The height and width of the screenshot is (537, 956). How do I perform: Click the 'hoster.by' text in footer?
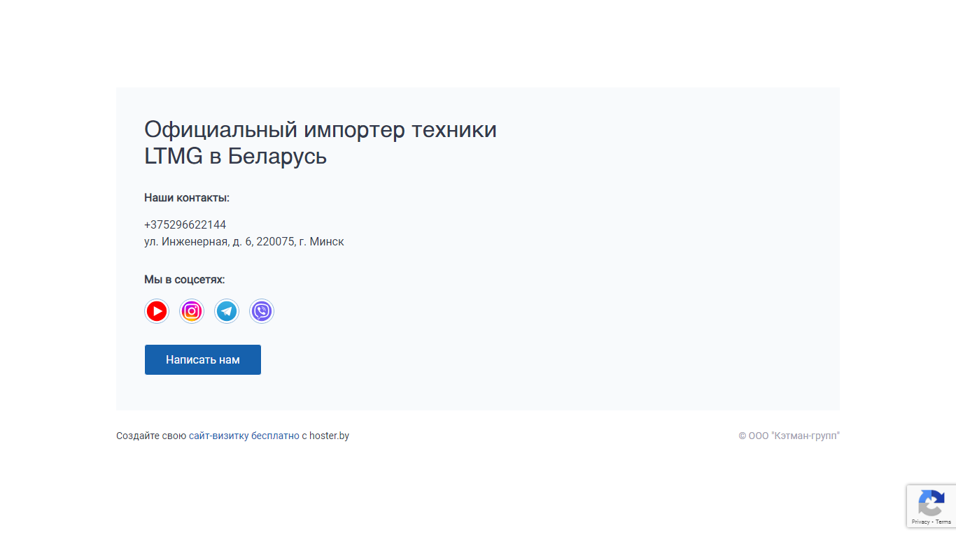pyautogui.click(x=329, y=436)
